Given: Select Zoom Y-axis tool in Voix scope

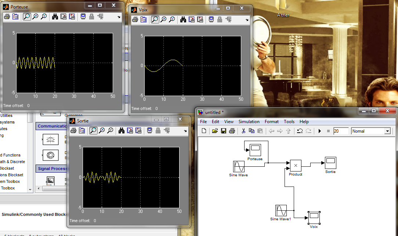Looking at the screenshot, I should [x=172, y=19].
